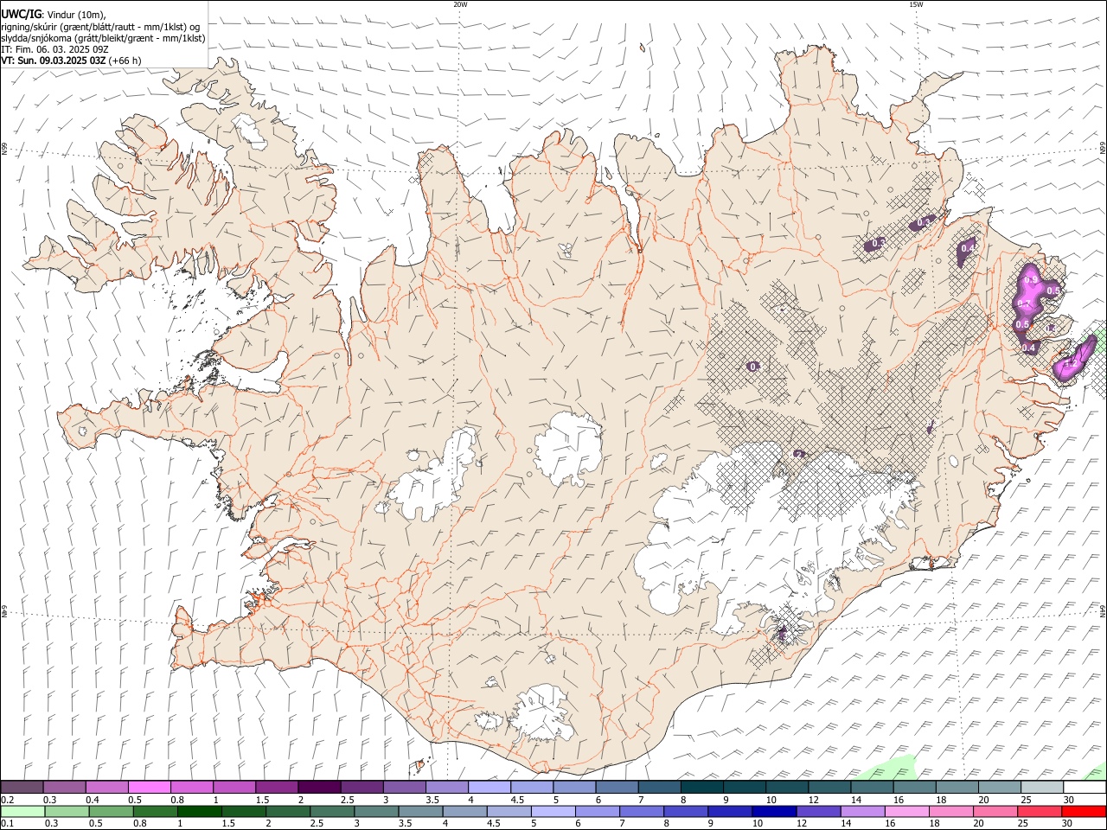Pick the rain scale swatch between 20 and 25
The height and width of the screenshot is (830, 1107).
(995, 811)
